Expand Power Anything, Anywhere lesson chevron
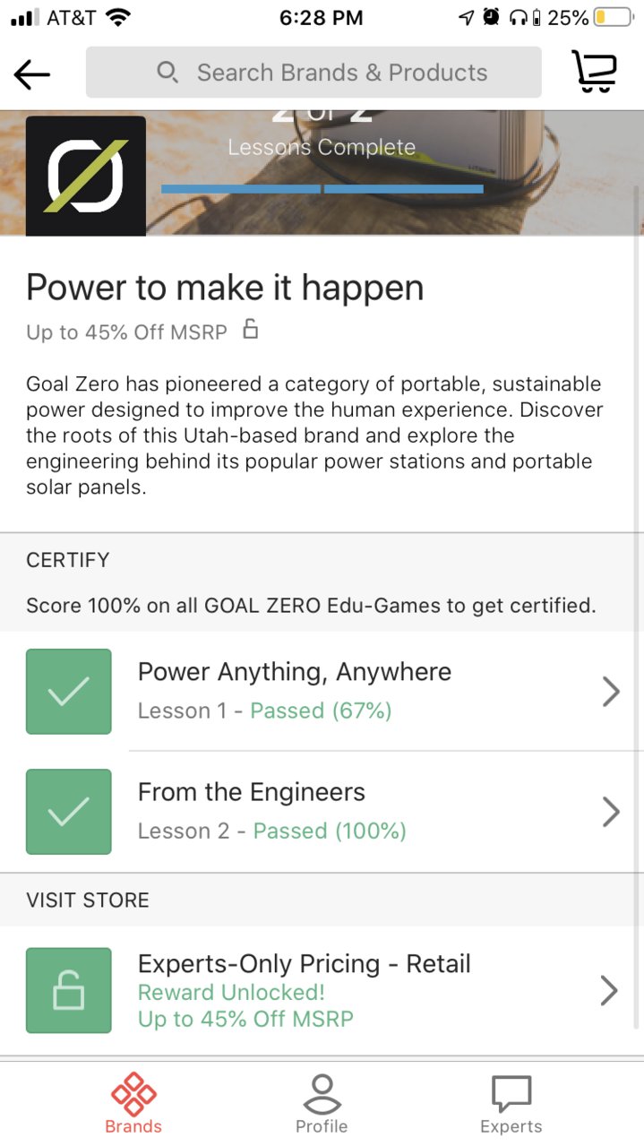 [611, 692]
